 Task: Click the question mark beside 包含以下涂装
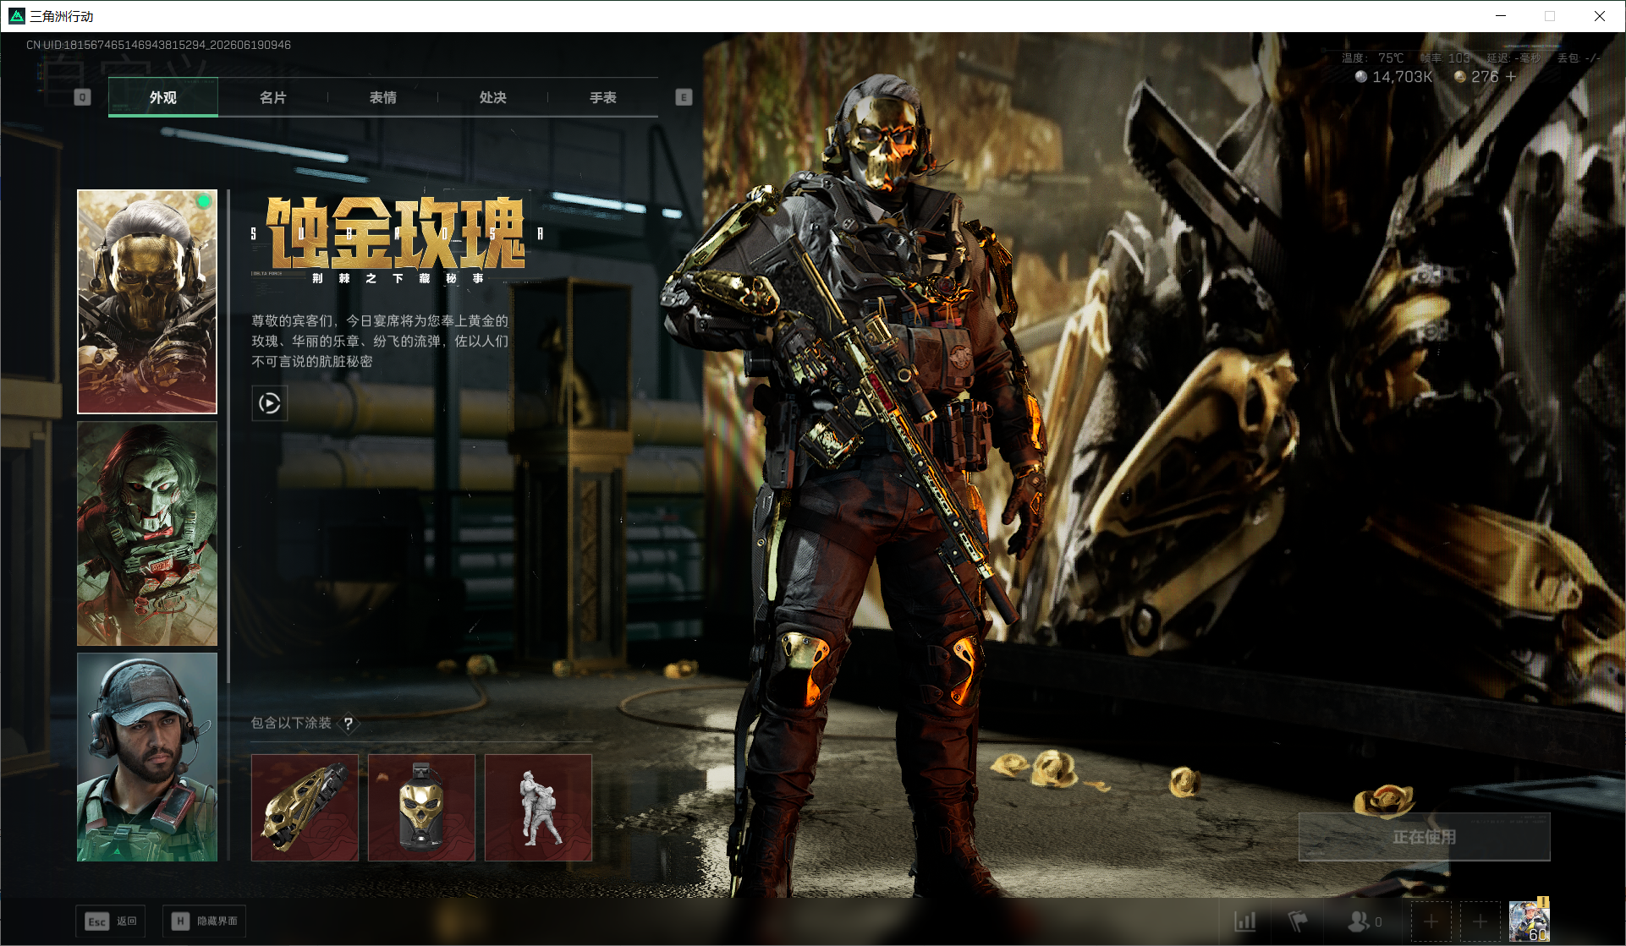[x=348, y=724]
